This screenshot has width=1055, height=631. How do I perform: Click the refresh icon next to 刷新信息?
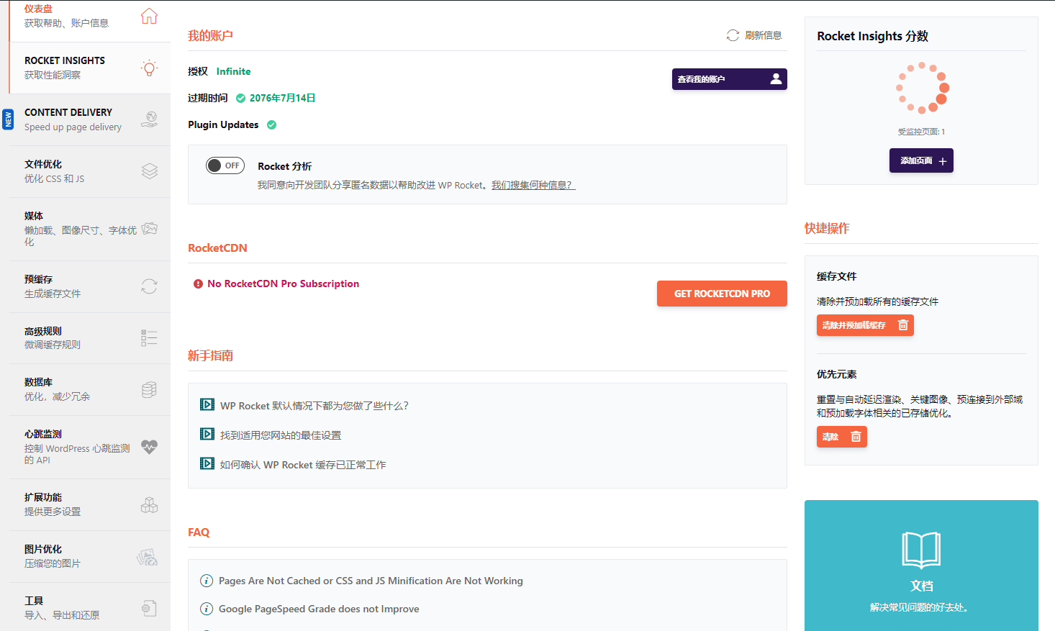[x=733, y=35]
